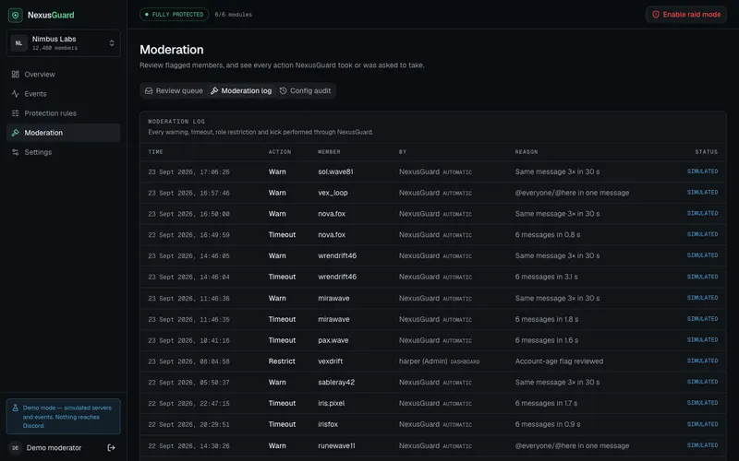Click the 22 Sept 2026, 22:47:15 timestamp
739x461 pixels.
[x=188, y=404]
